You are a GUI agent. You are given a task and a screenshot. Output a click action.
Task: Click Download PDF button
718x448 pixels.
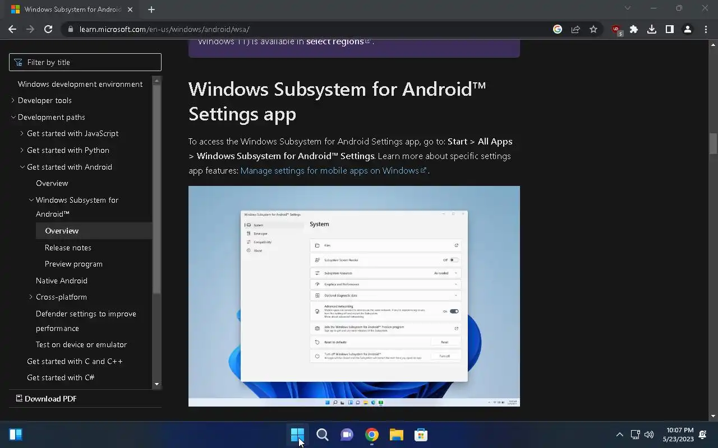point(46,399)
